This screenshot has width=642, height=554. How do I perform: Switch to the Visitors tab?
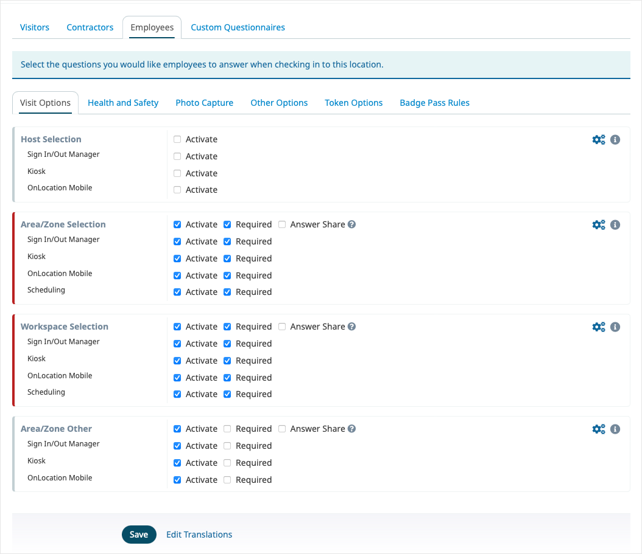34,27
